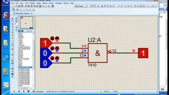169x95 pixels.
Task: Select the 2D Graphics Line tool
Action: click(12, 58)
